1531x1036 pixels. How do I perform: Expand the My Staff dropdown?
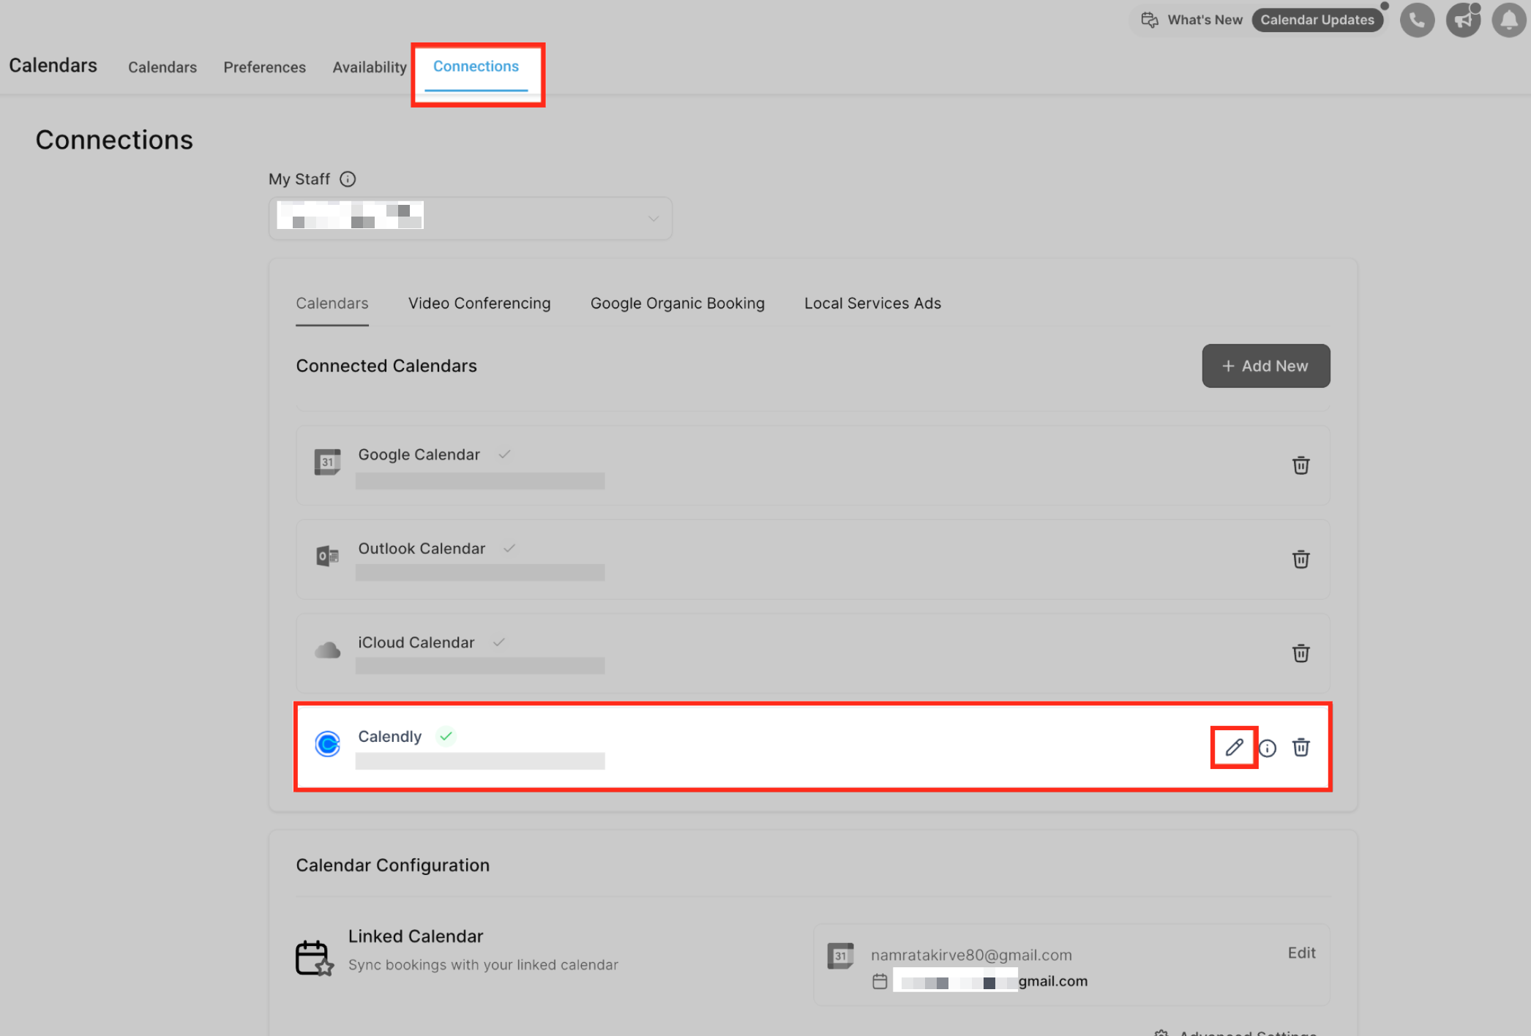tap(471, 218)
